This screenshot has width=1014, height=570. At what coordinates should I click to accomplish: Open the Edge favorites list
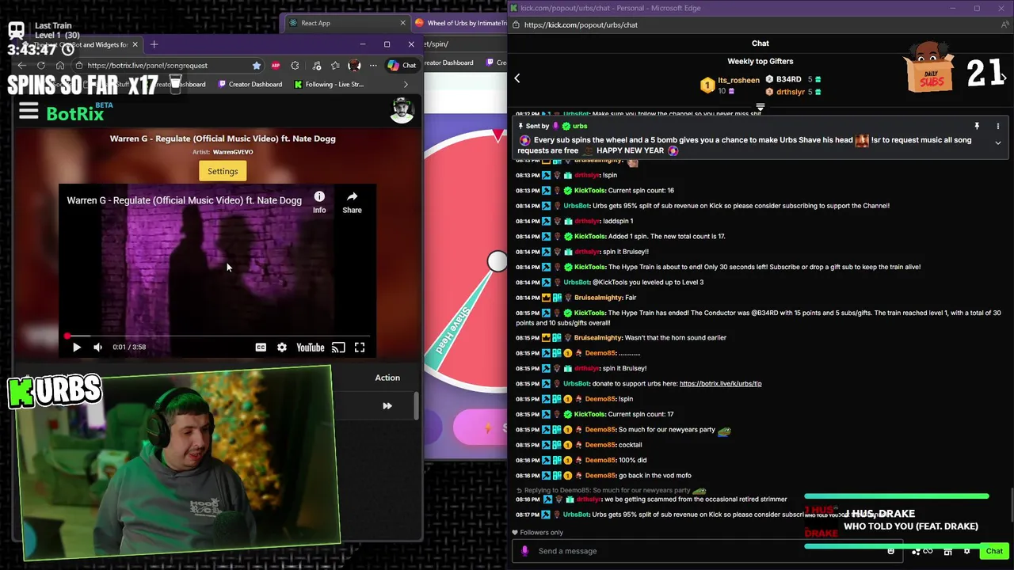pos(335,65)
